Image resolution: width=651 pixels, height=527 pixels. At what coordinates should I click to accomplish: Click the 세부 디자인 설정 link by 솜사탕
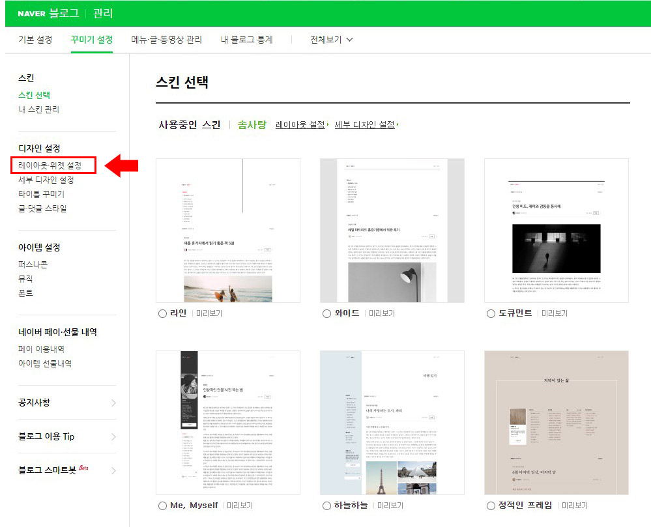pyautogui.click(x=366, y=124)
